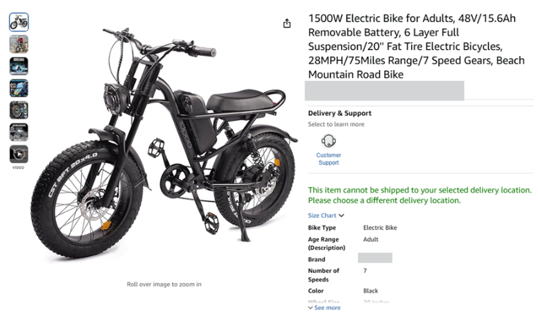Open the Customer Support headset icon
538x328 pixels.
click(x=329, y=141)
